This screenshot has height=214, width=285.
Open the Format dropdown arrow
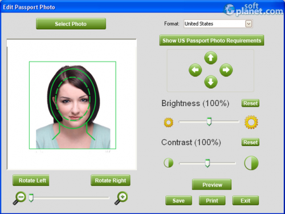tap(249, 24)
